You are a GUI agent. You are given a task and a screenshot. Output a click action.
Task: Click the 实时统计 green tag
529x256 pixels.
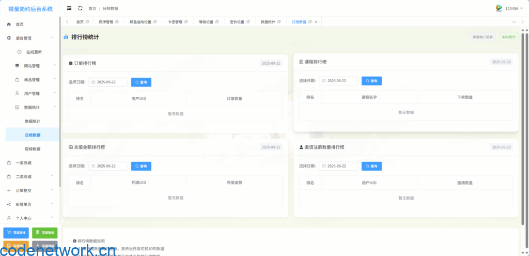(x=508, y=37)
